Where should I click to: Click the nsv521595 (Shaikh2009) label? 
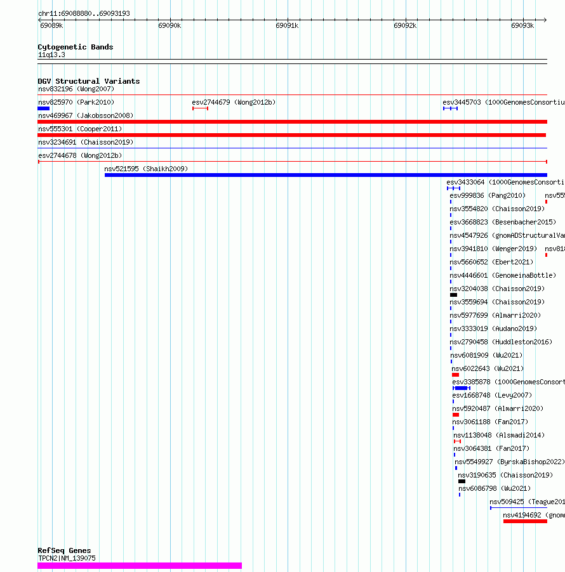tap(146, 169)
